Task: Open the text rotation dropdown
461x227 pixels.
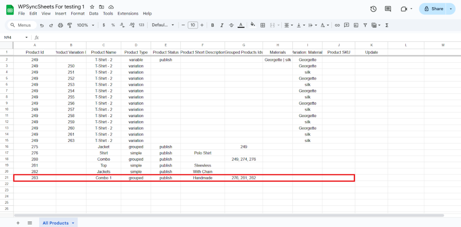Action: coord(325,25)
